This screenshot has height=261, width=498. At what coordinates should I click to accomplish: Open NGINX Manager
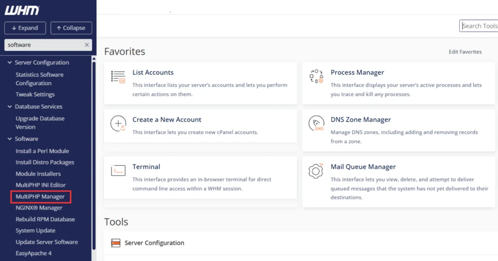coord(39,208)
